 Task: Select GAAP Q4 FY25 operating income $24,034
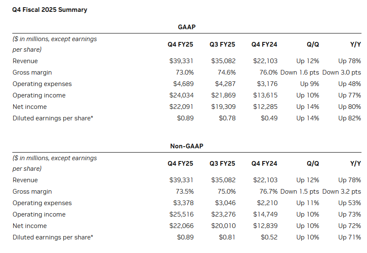click(181, 95)
